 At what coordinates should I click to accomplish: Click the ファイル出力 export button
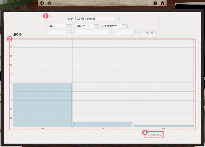(154, 135)
